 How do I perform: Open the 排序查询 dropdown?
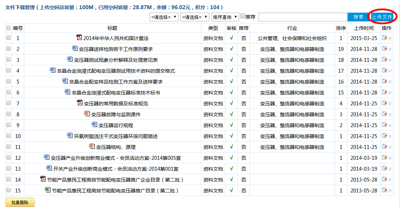(x=225, y=17)
